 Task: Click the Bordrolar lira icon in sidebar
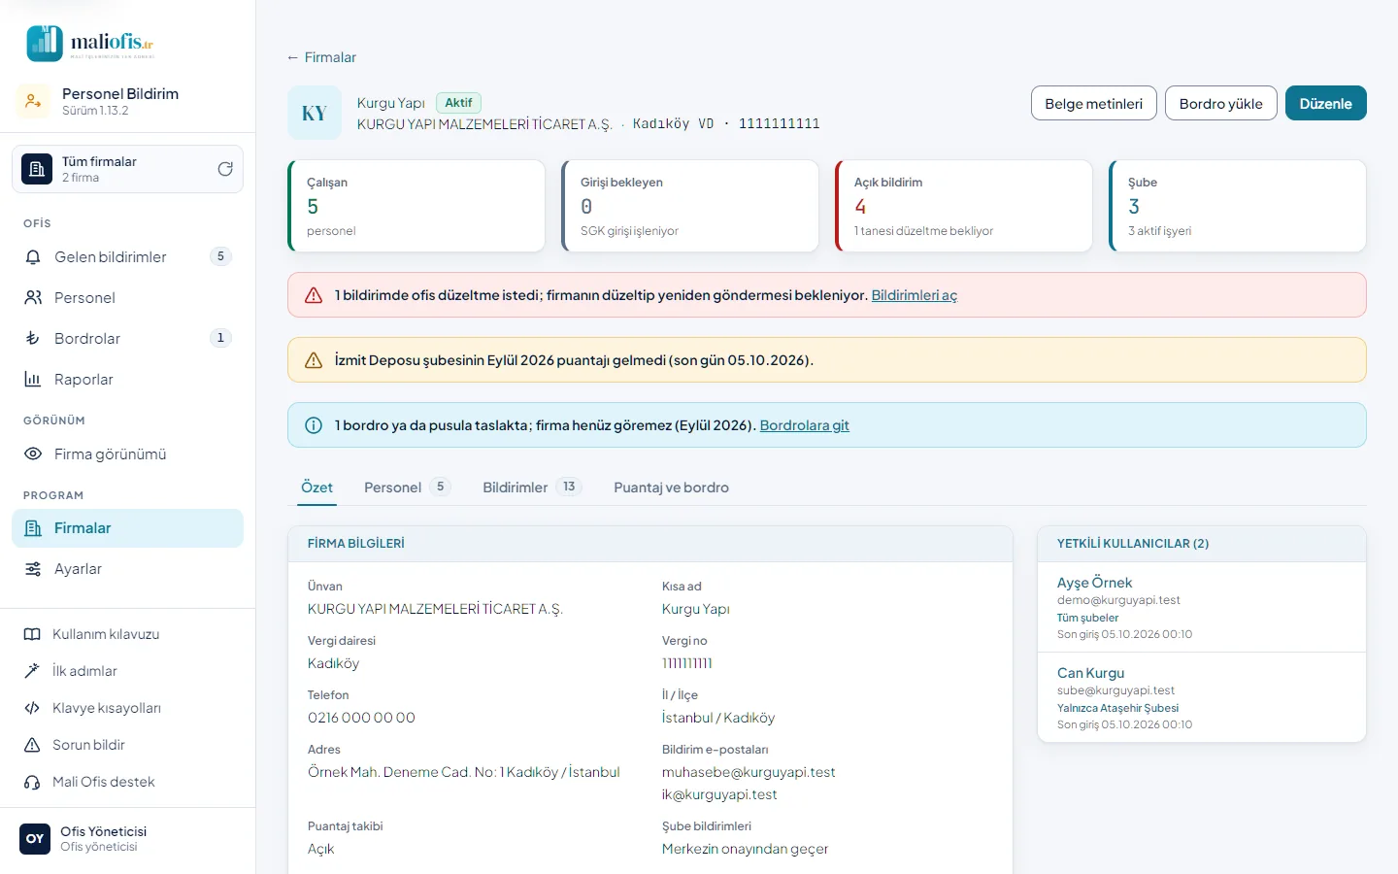(x=33, y=339)
